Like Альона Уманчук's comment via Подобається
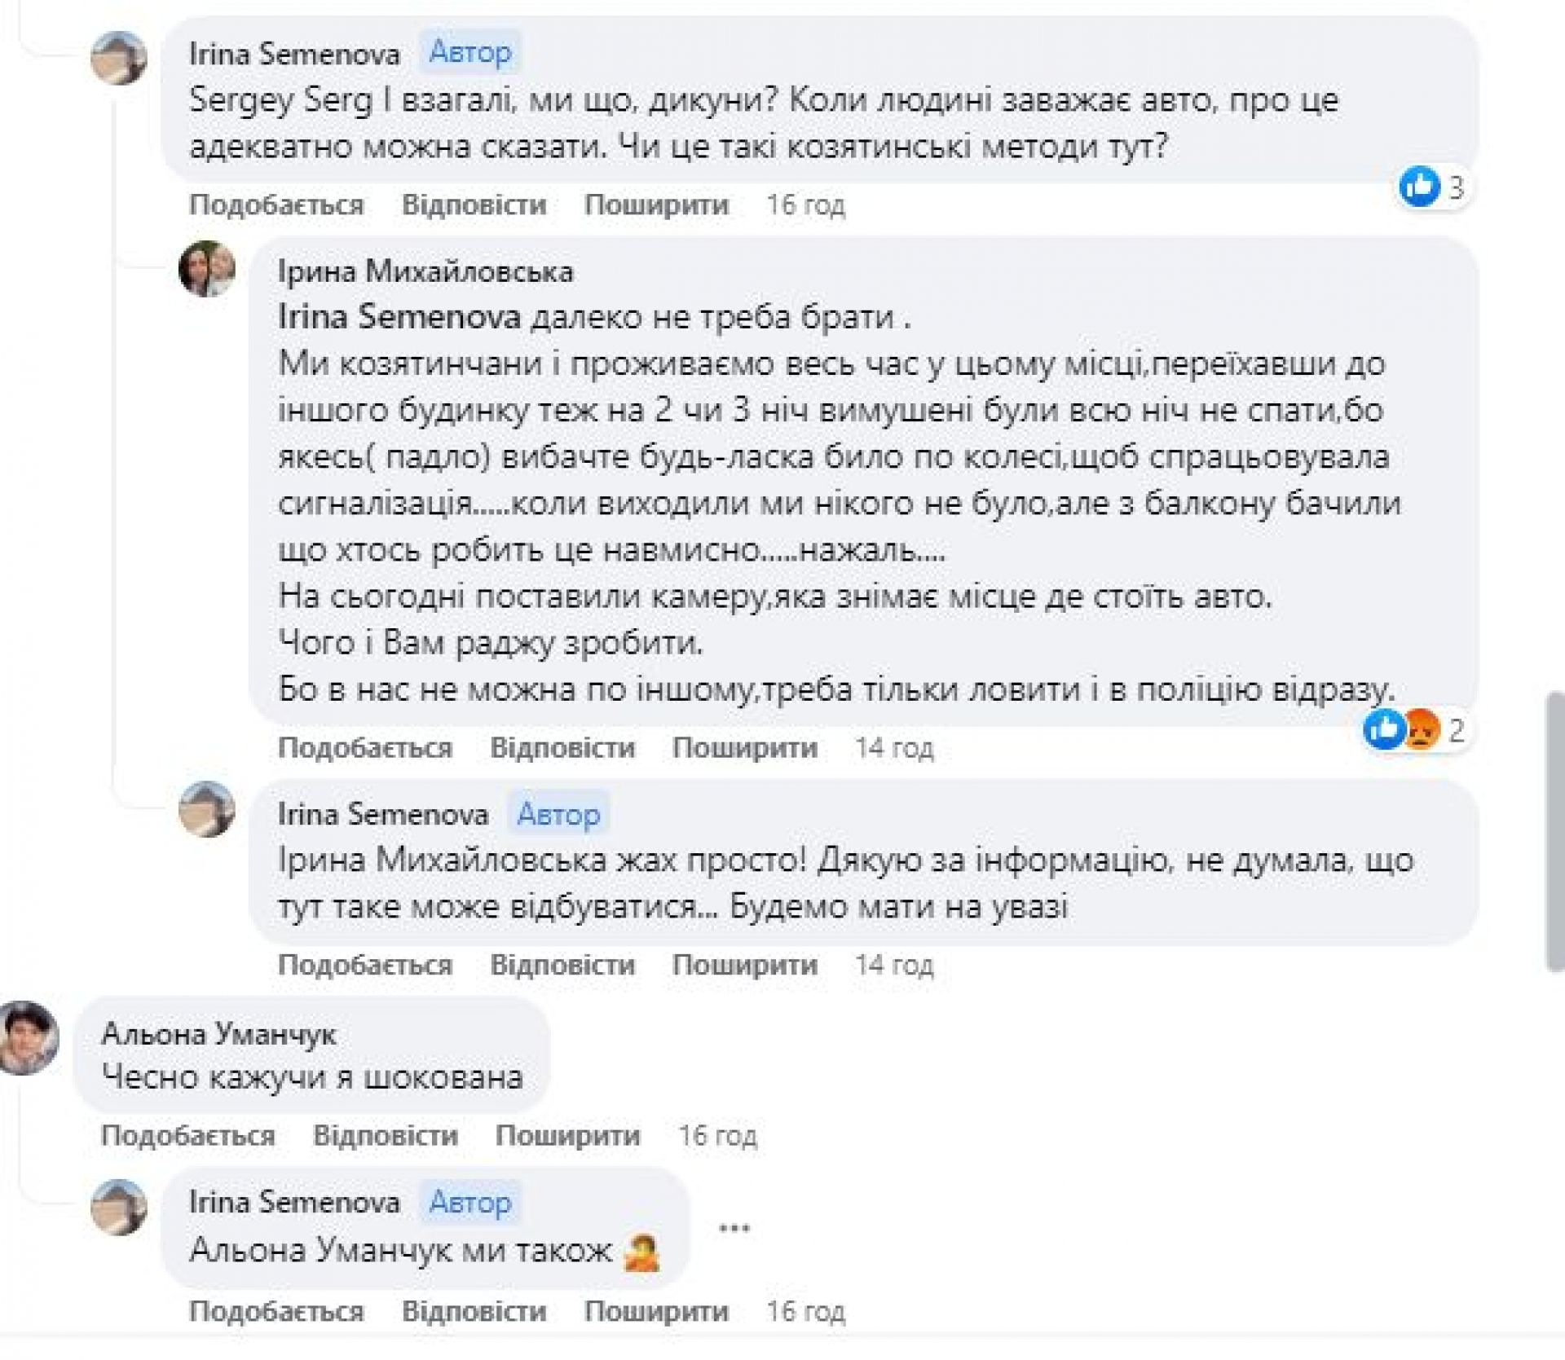1565x1360 pixels. coord(188,1135)
